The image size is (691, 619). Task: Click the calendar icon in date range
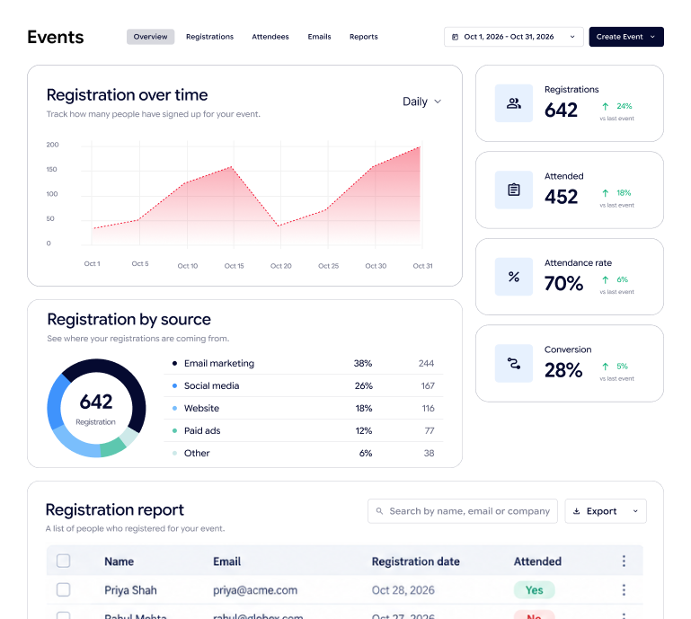455,37
